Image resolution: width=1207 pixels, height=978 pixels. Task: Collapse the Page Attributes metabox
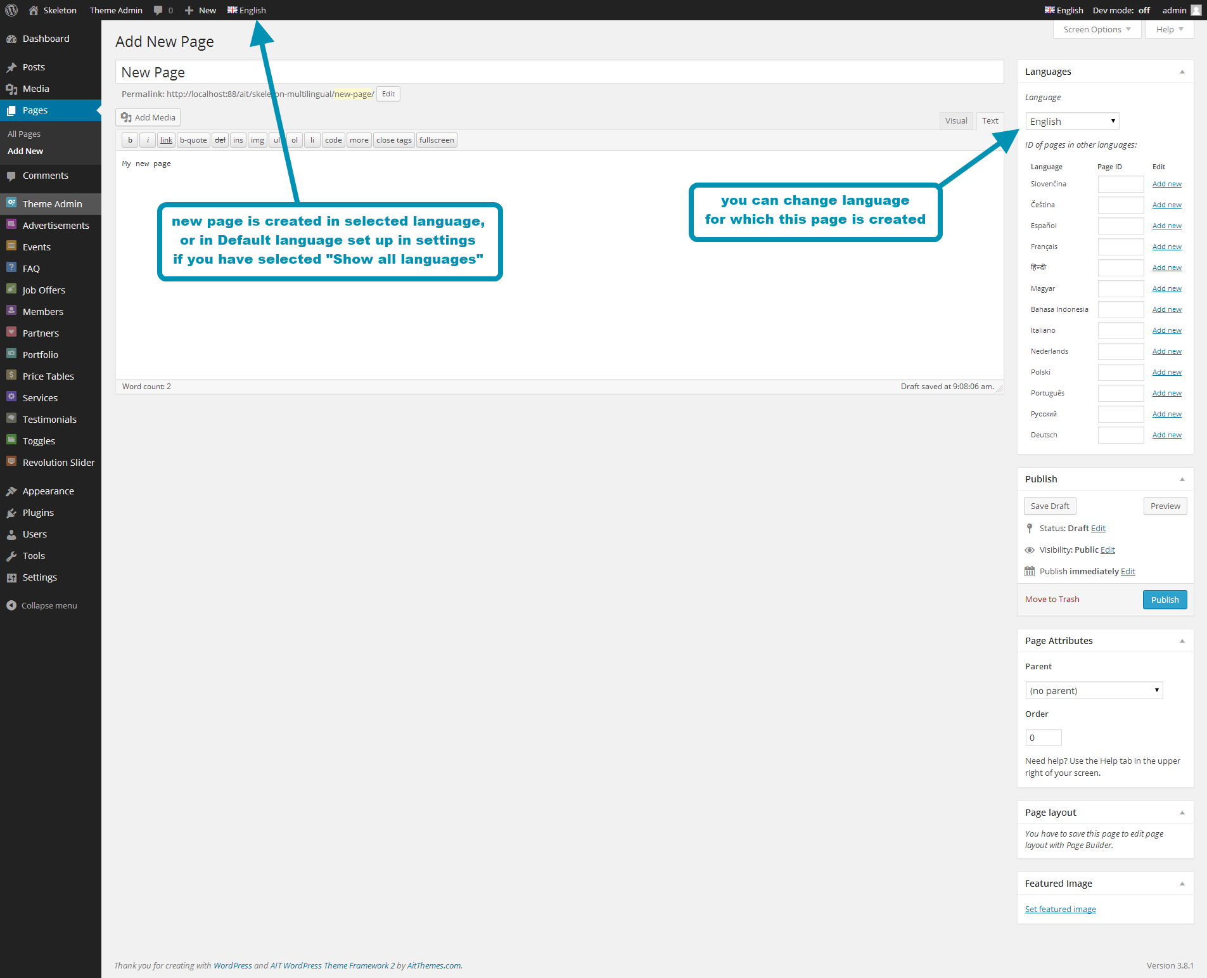tap(1182, 641)
